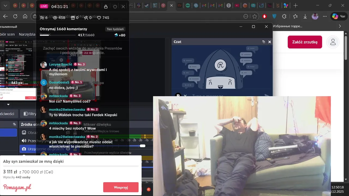Toggle the lock on live overlay
This screenshot has height=196, width=349.
tap(106, 7)
